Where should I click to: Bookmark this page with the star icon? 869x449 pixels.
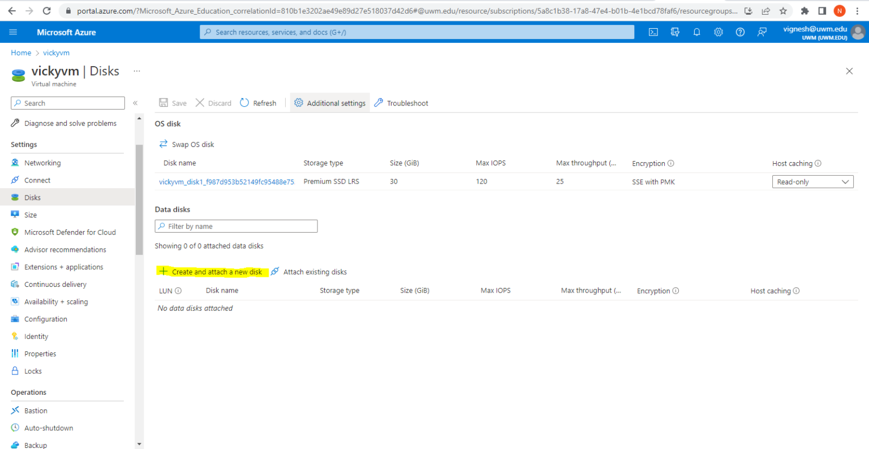783,11
